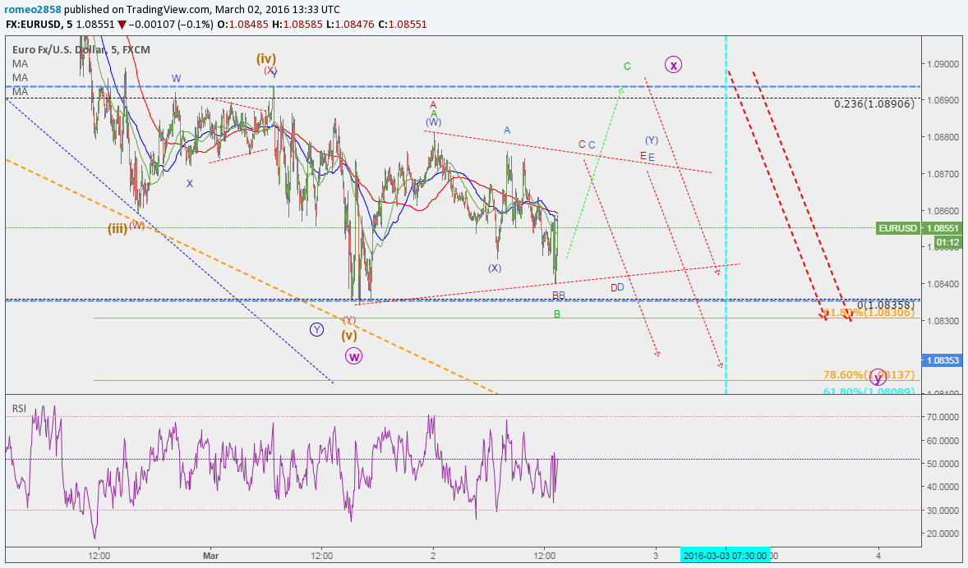This screenshot has height=568, width=968.
Task: Click the cyan 2016-03-03 07:30:00 date marker
Action: point(726,556)
